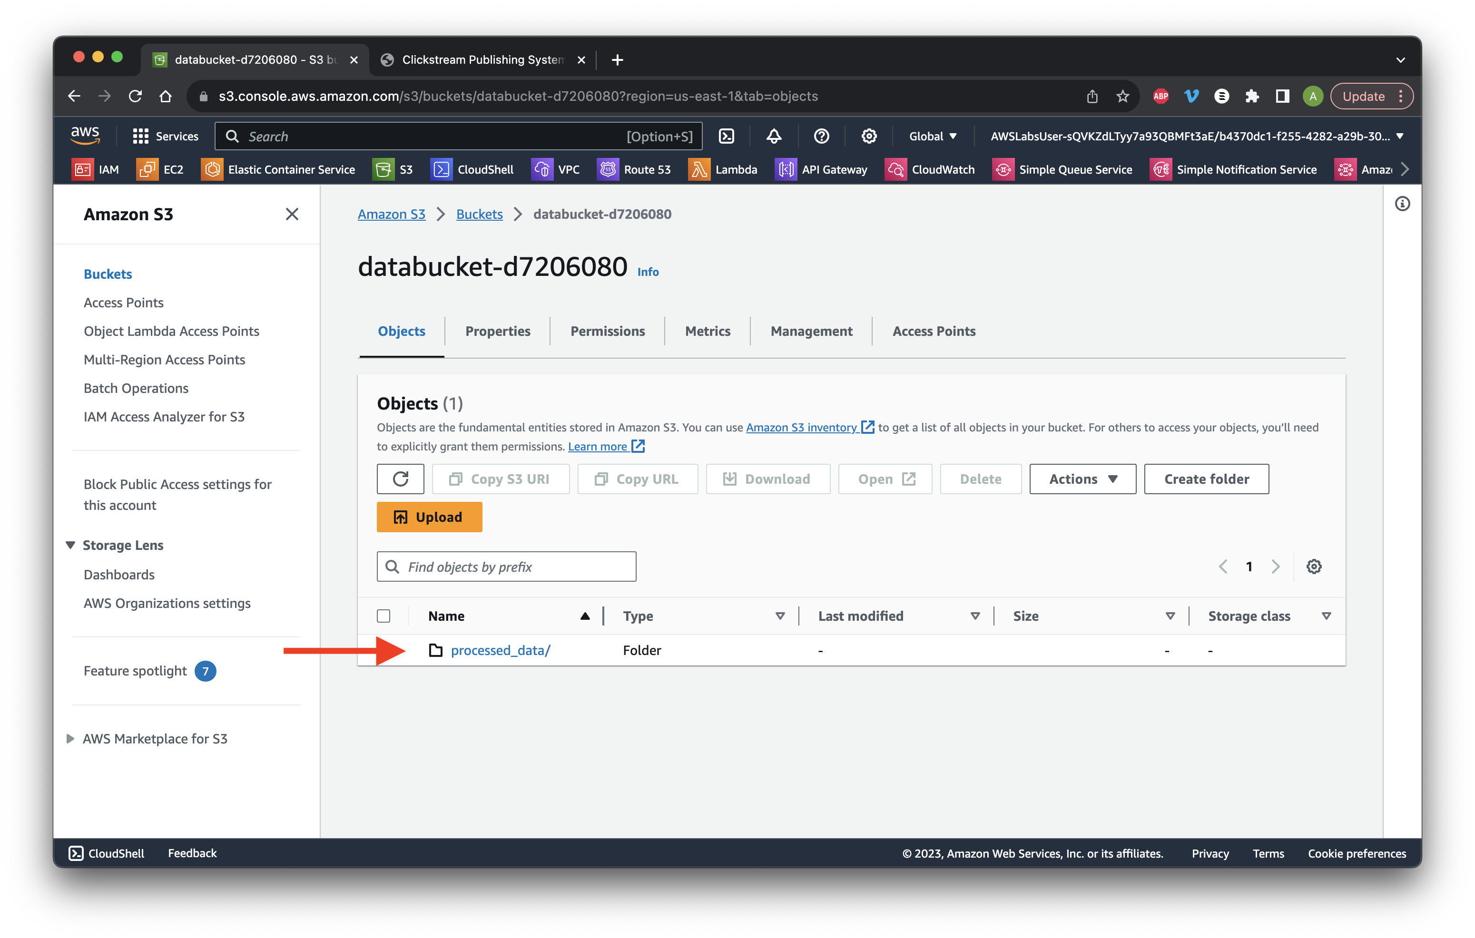Screen dimensions: 1475x938
Task: Open the Amazon S3 inventory link
Action: (x=810, y=427)
